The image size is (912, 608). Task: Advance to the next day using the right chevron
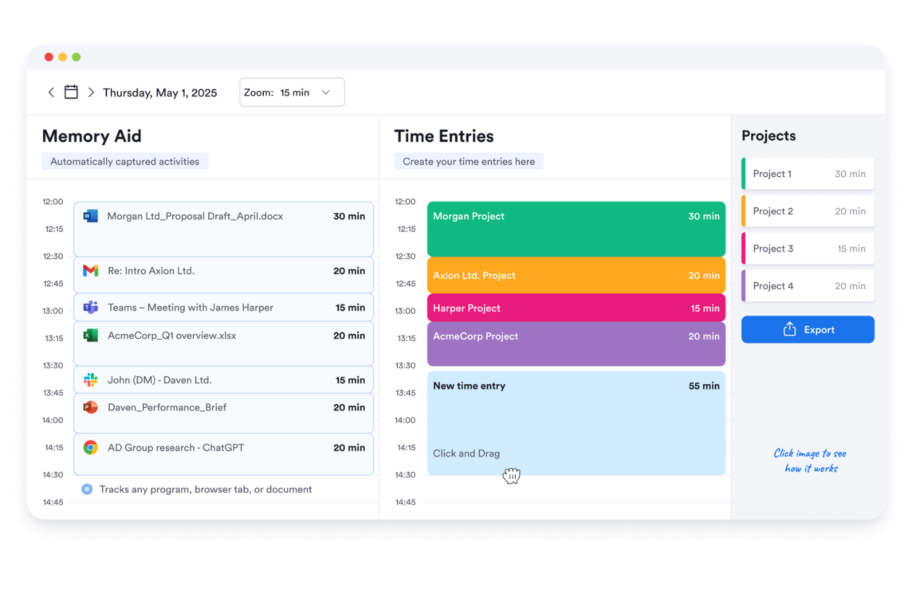(91, 92)
